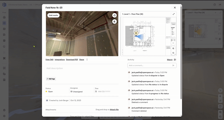Click the Due date field

103,92
